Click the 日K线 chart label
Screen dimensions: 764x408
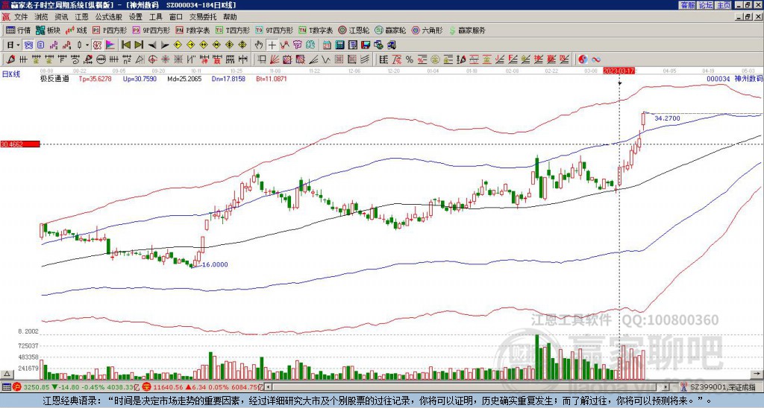pos(10,74)
